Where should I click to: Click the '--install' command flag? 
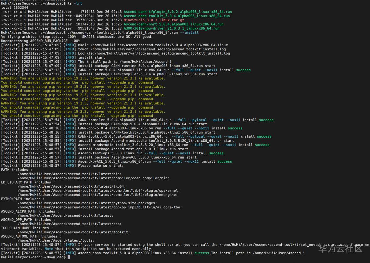189,32
